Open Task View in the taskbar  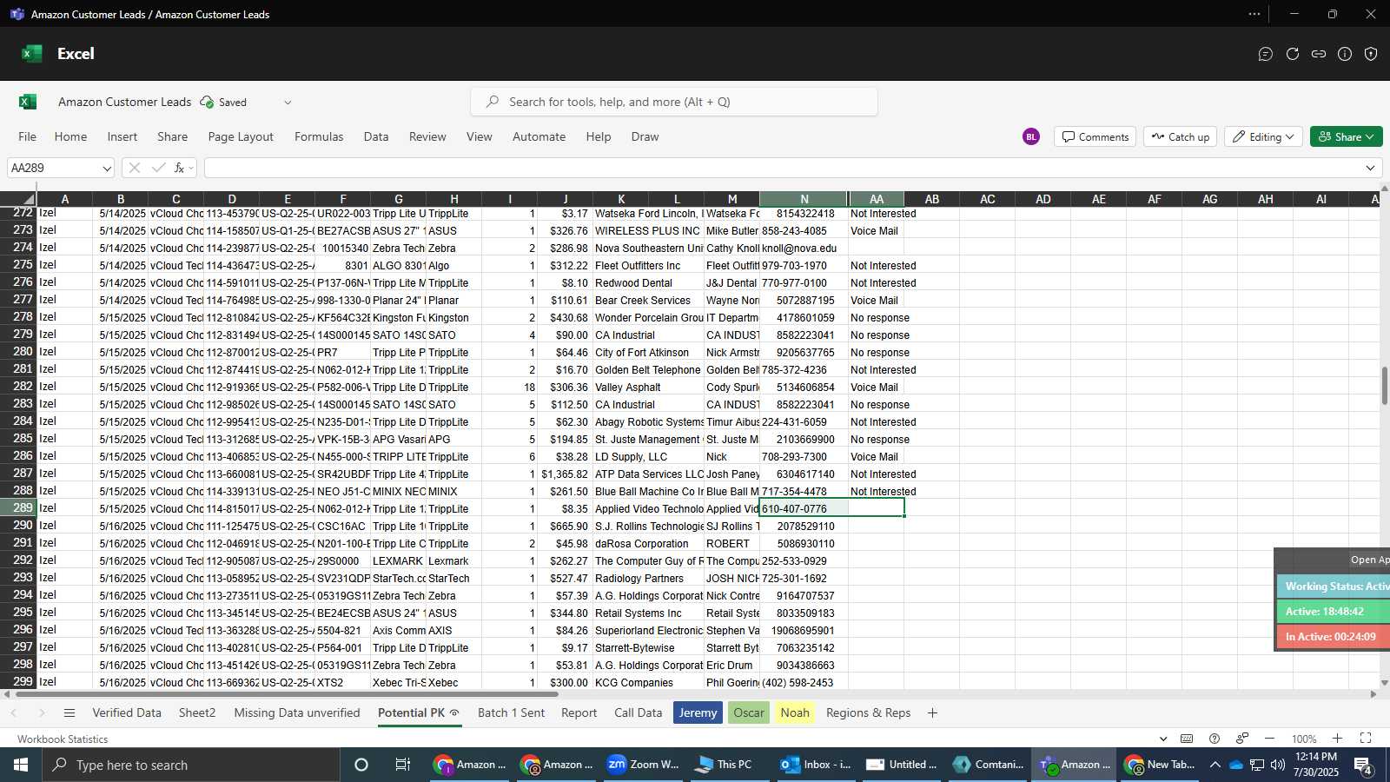tap(403, 765)
